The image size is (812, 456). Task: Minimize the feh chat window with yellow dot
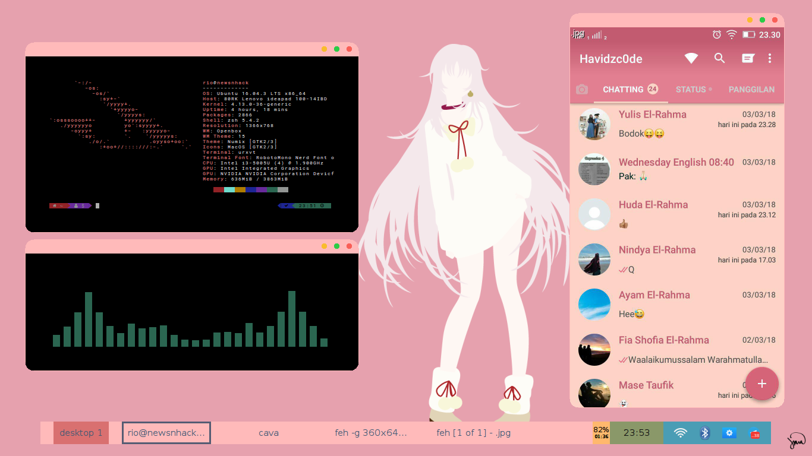(750, 20)
